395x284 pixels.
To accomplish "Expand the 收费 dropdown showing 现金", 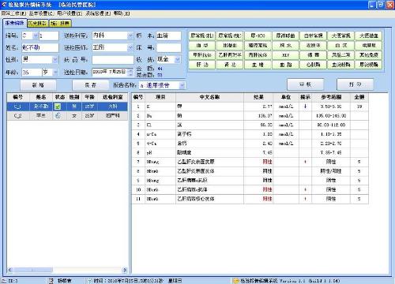I will [178, 60].
